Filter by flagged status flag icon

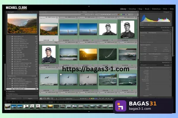(x=90, y=14)
